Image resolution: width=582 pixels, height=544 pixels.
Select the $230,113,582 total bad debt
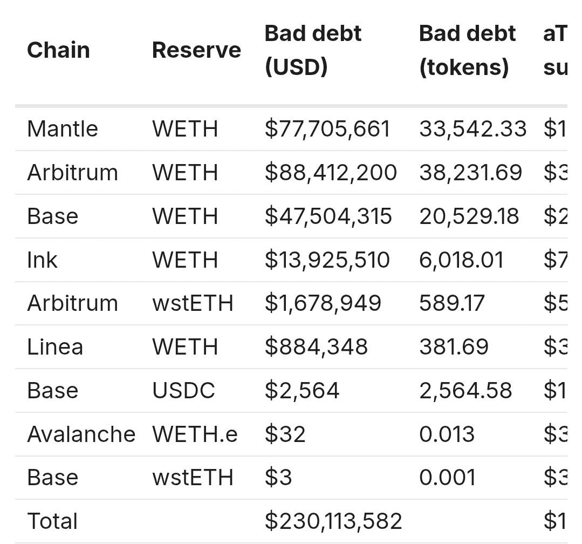333,521
